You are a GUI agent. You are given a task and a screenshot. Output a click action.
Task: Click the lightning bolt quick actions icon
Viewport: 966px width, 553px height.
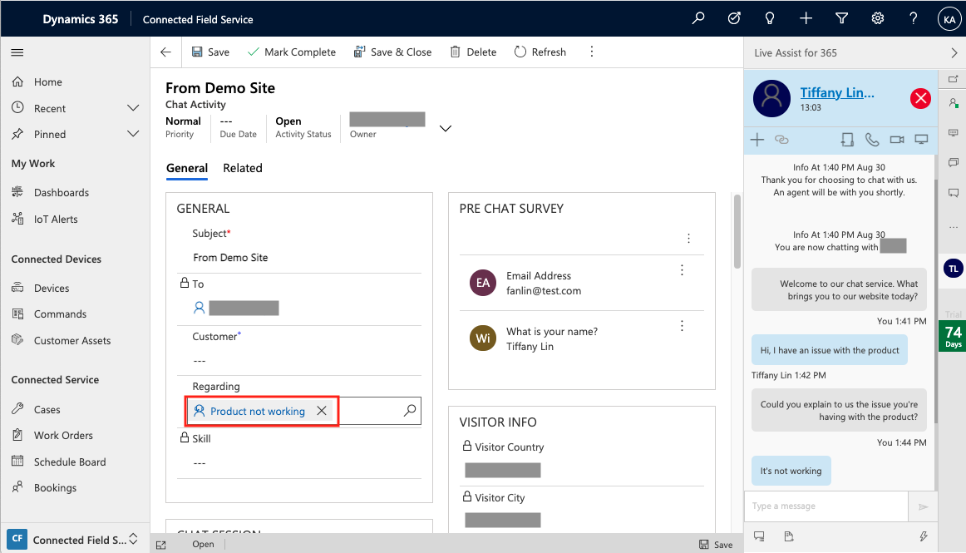tap(924, 536)
